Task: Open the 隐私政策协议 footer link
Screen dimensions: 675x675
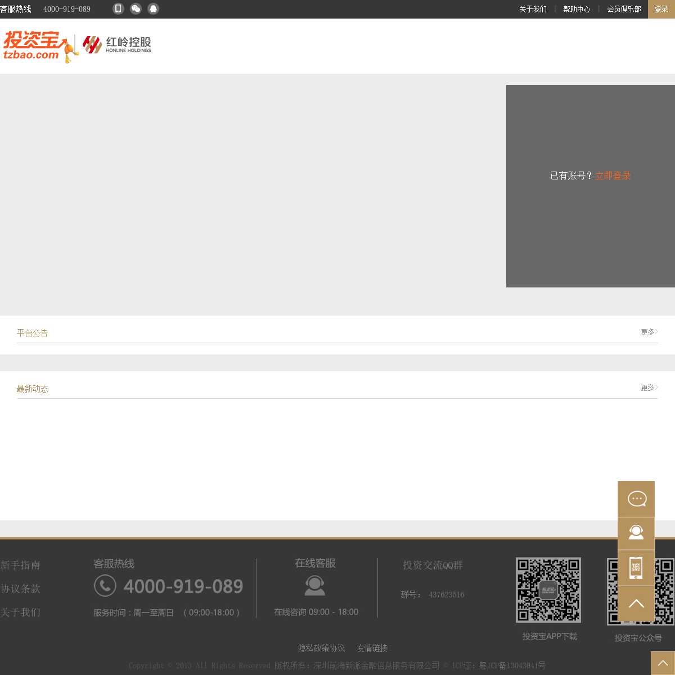Action: [321, 648]
